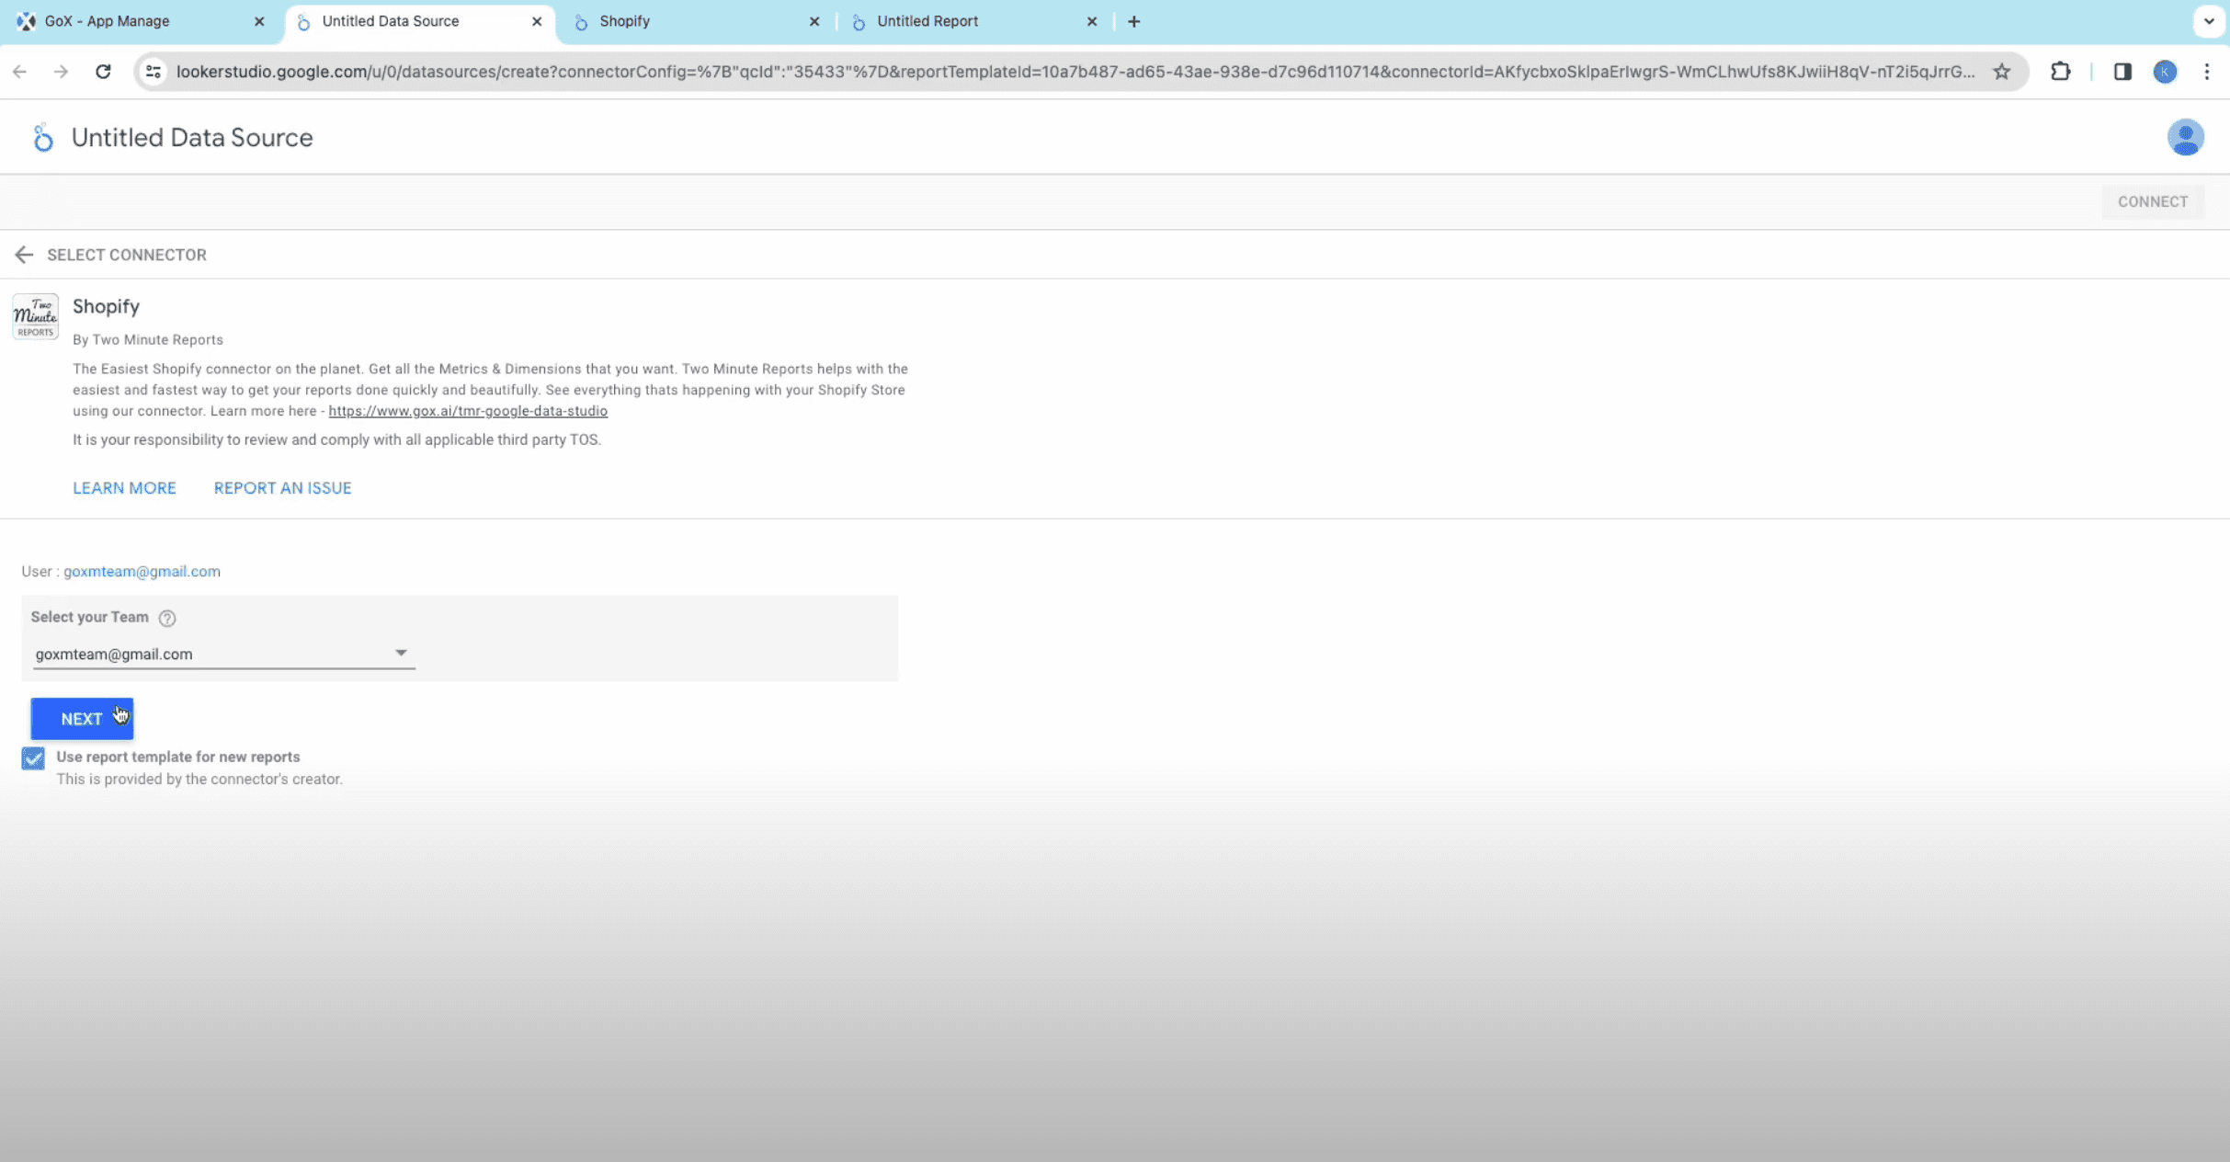Expand the tab search dropdown arrow
This screenshot has height=1162, width=2230.
pos(2208,21)
